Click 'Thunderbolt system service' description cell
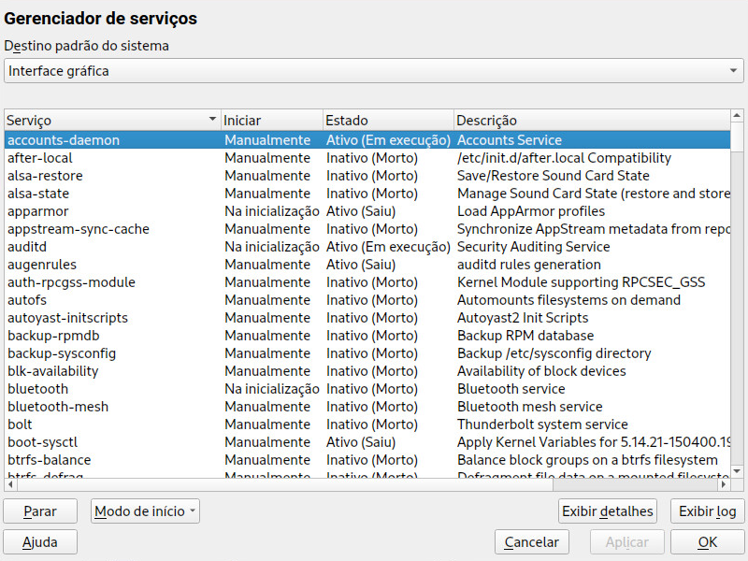Viewport: 748px width, 561px height. click(542, 424)
